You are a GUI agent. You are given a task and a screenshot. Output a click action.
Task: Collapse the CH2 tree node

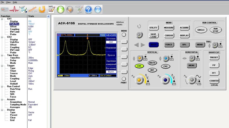click(x=2, y=37)
